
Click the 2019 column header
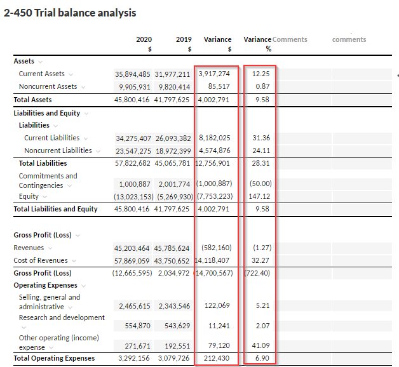click(184, 39)
